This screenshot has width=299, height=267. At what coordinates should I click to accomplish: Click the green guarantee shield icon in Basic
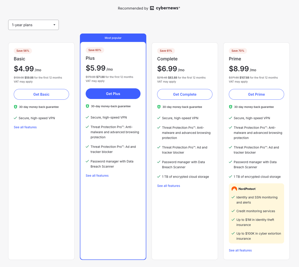pos(16,107)
